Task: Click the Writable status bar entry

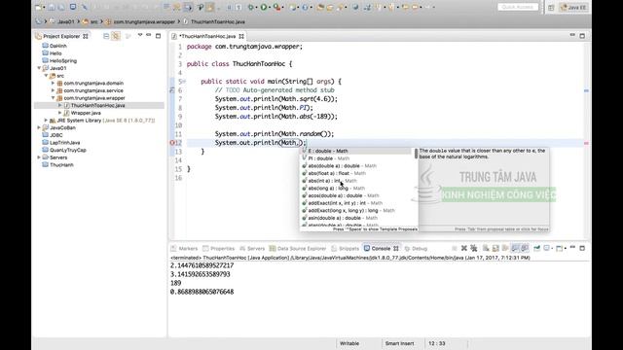Action: tap(349, 343)
